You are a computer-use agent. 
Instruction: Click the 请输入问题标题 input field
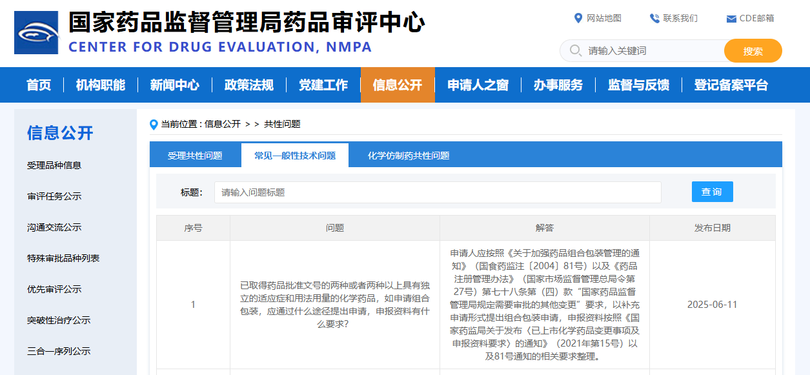tap(438, 192)
